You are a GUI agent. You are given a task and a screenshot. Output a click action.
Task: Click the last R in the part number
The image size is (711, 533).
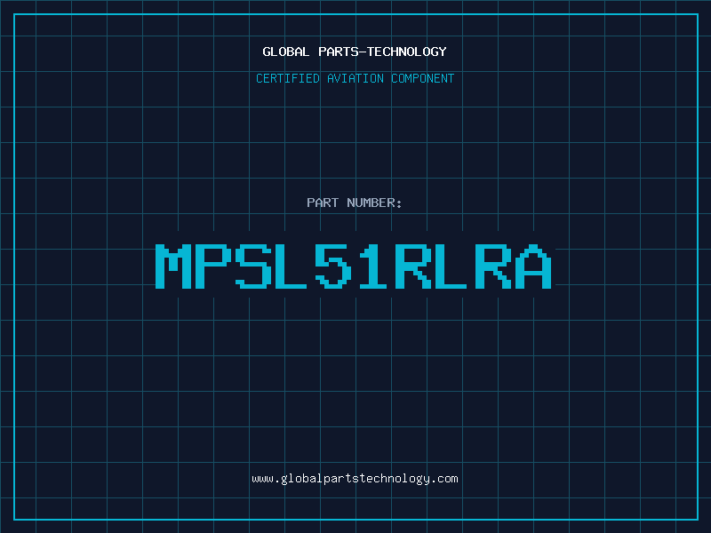[x=493, y=266]
